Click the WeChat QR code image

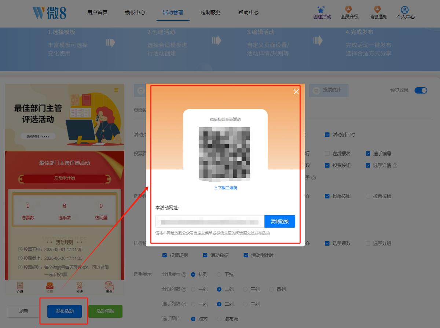coord(225,154)
